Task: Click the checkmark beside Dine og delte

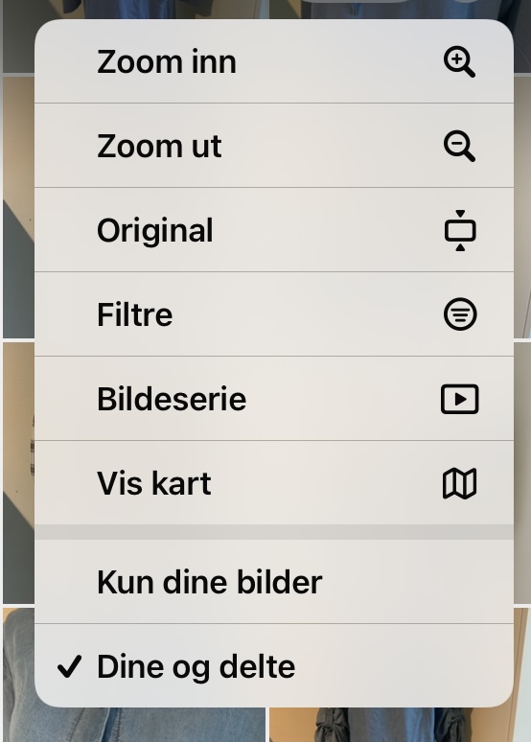Action: 70,666
